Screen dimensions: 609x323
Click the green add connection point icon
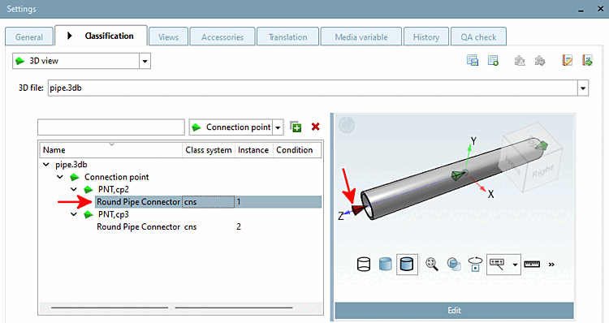point(296,127)
